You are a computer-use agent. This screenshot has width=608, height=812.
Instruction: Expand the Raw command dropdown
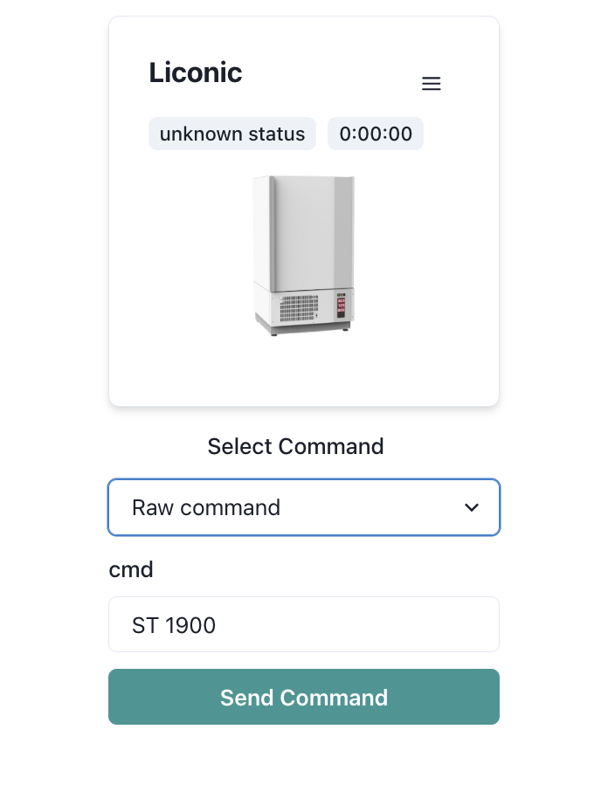[x=304, y=507]
